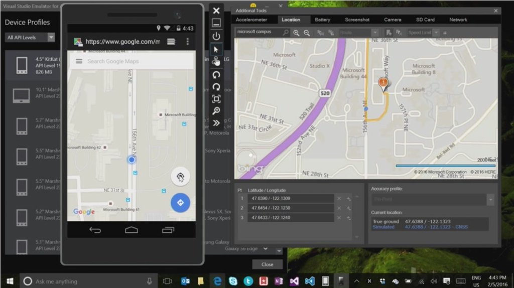Image resolution: width=514 pixels, height=288 pixels.
Task: Rotate the emulator left
Action: click(x=216, y=75)
